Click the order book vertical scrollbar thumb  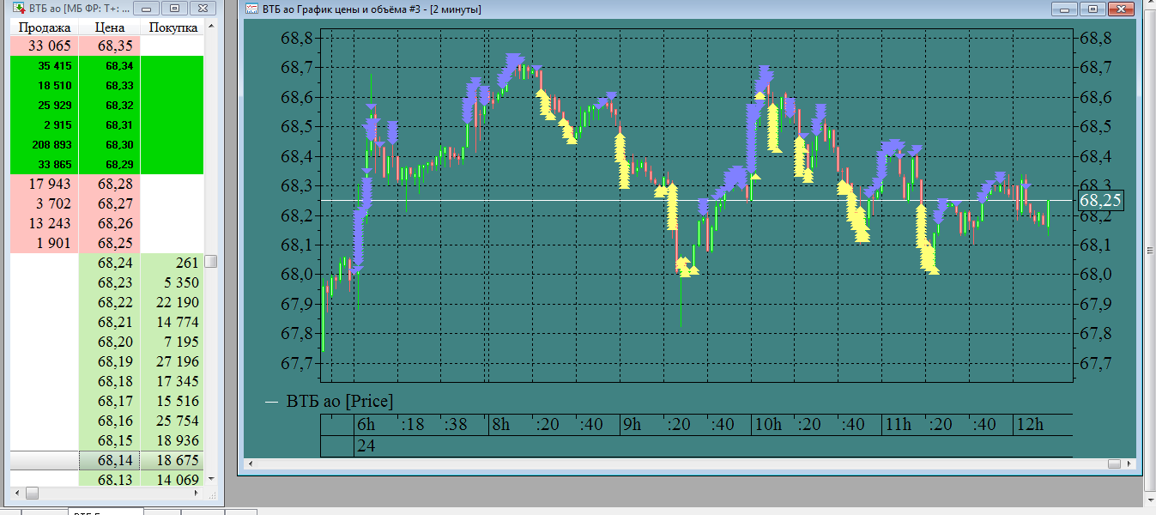(210, 261)
